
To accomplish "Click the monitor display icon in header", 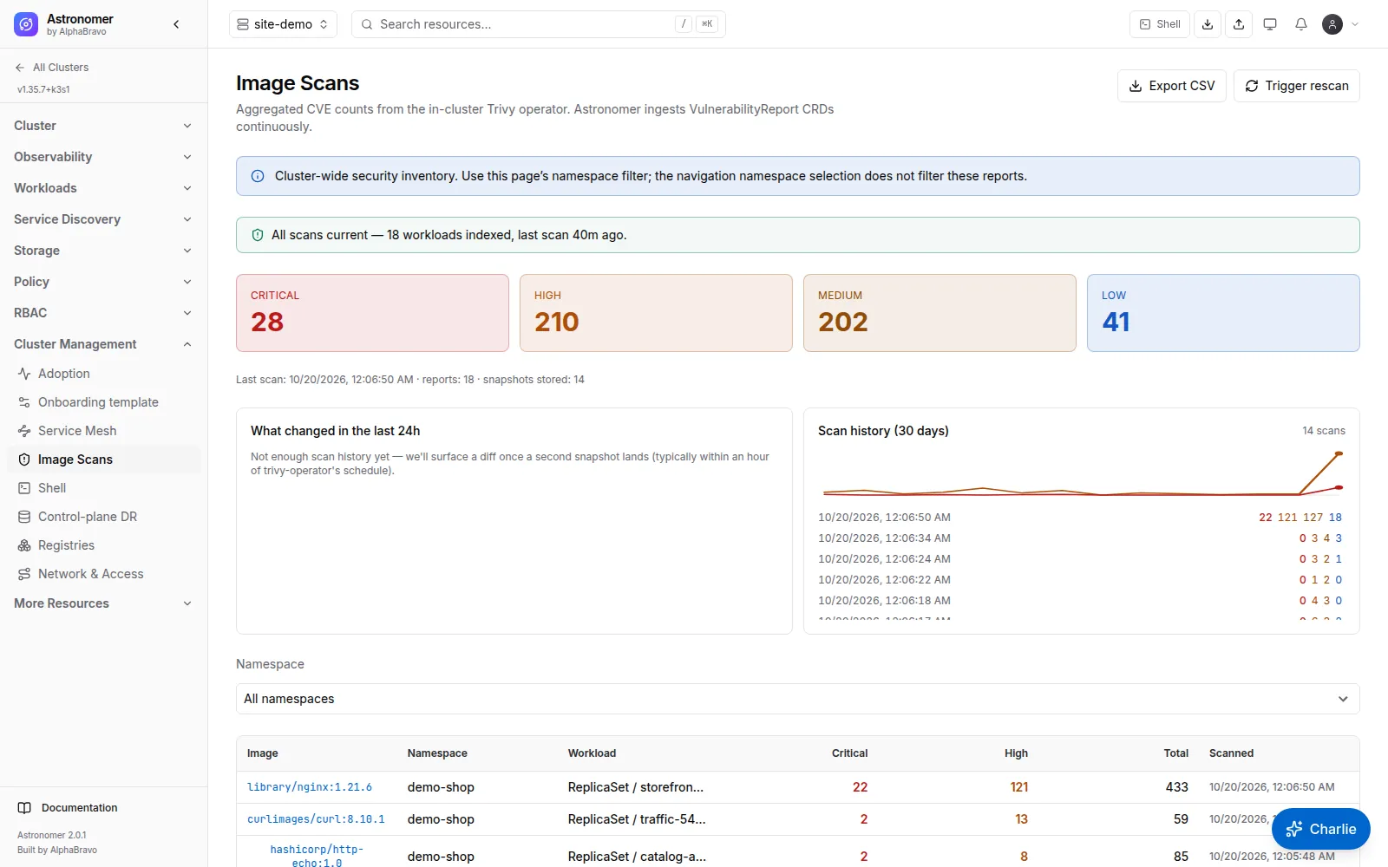I will point(1270,24).
